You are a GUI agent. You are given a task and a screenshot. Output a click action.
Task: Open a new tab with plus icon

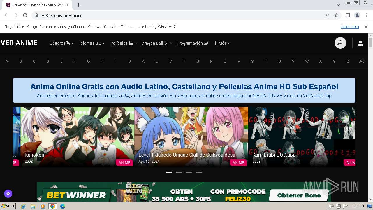[x=79, y=5]
